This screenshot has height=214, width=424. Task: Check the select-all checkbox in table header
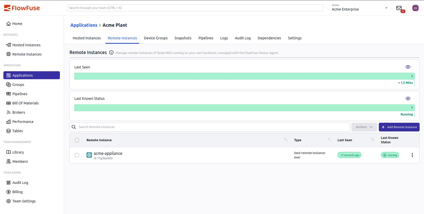pos(77,140)
